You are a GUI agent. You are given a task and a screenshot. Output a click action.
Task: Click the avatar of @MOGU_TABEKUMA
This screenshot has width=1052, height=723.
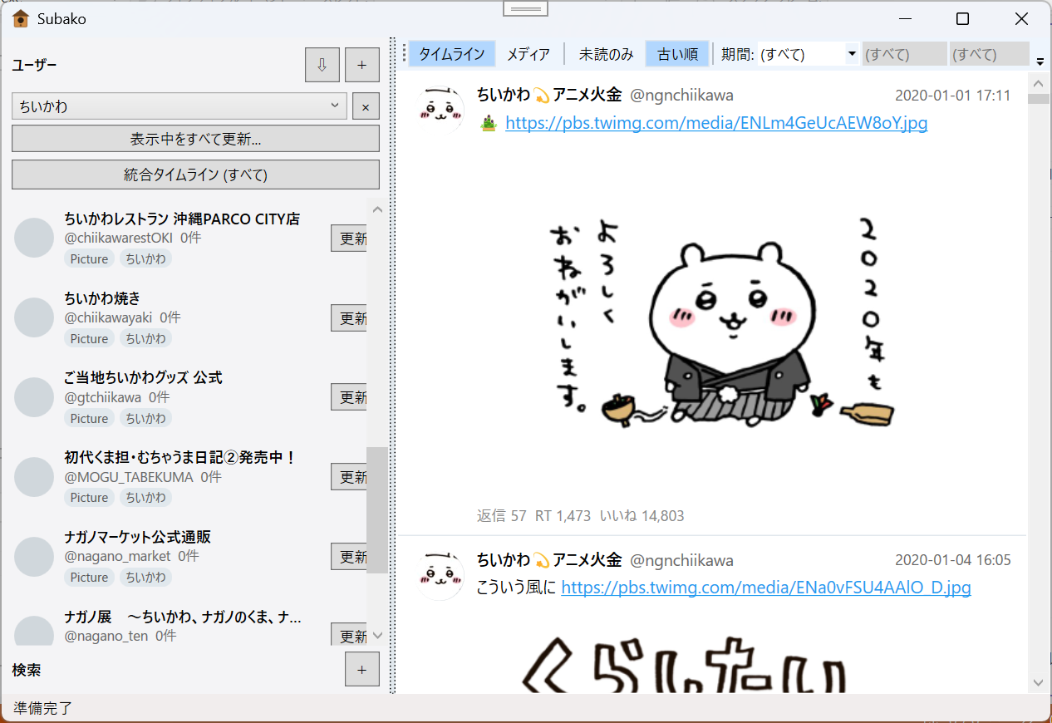(x=34, y=477)
